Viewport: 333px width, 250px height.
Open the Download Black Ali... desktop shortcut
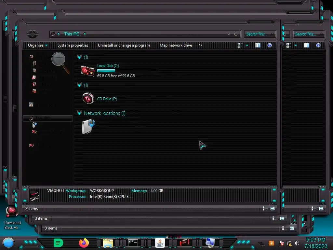point(12,217)
